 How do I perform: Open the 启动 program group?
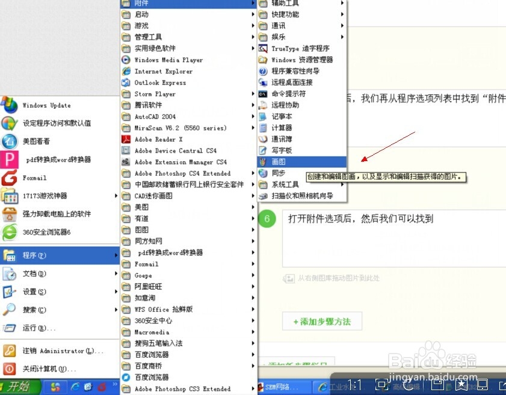[x=188, y=14]
